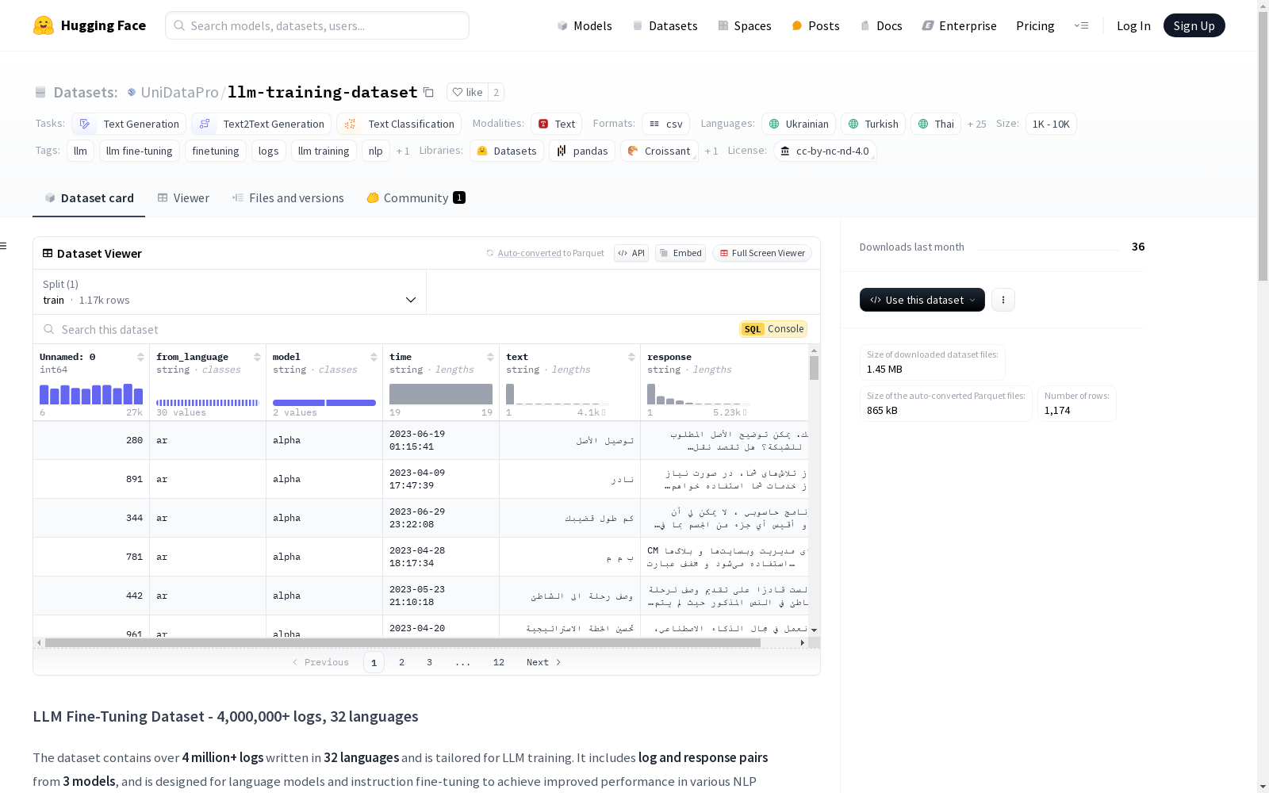Open Spaces in the top navigation
Image resolution: width=1269 pixels, height=793 pixels.
(745, 25)
